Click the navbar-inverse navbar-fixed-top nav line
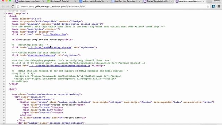This screenshot has height=125, width=222. point(47,94)
